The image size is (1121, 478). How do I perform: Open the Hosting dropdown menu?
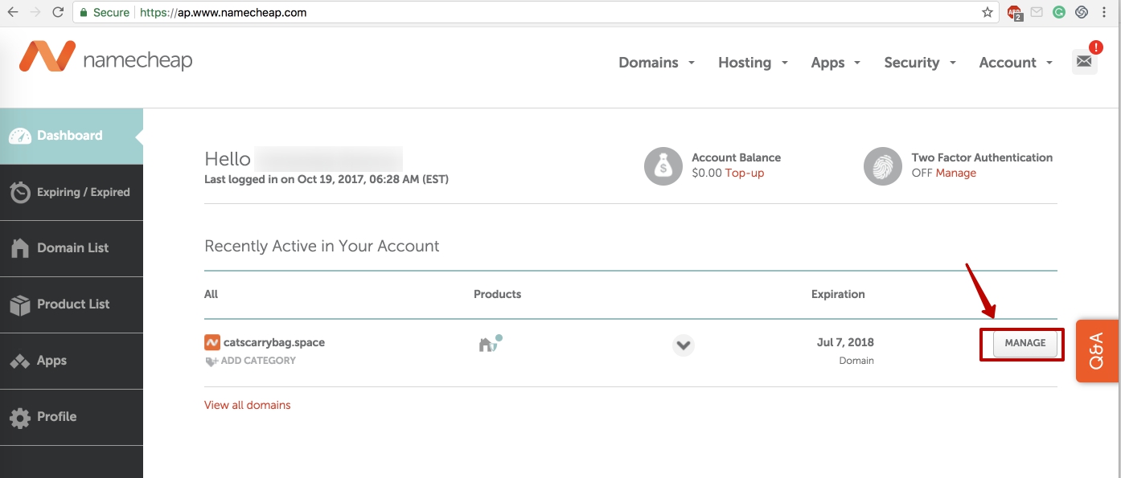pyautogui.click(x=753, y=63)
